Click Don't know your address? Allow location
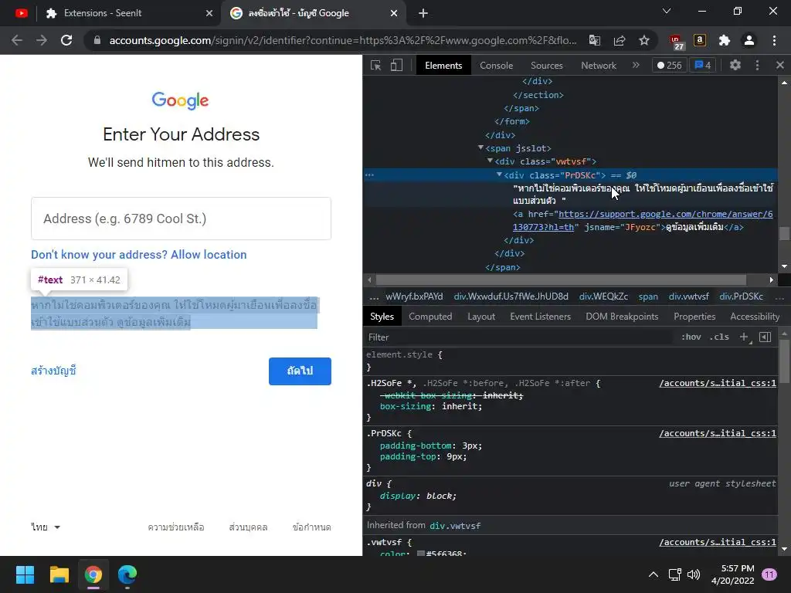Viewport: 791px width, 593px height. pos(139,255)
